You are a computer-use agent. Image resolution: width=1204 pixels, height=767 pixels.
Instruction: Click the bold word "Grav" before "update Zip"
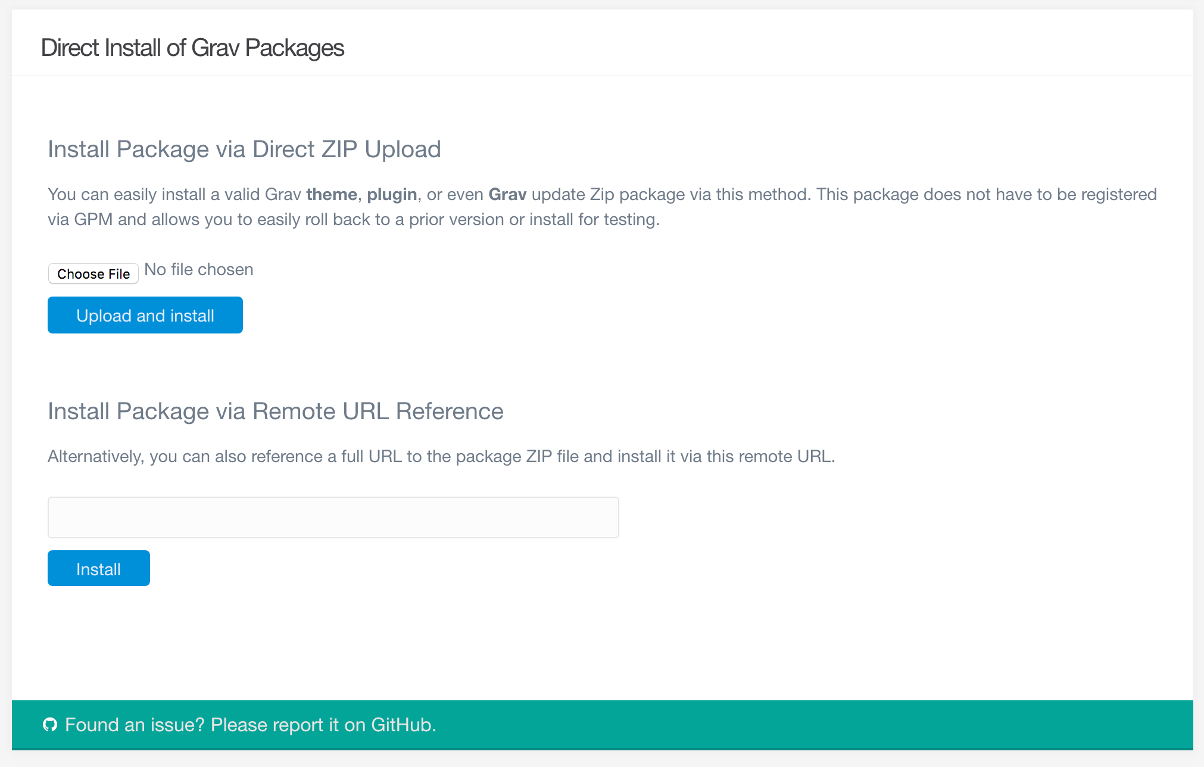coord(507,195)
